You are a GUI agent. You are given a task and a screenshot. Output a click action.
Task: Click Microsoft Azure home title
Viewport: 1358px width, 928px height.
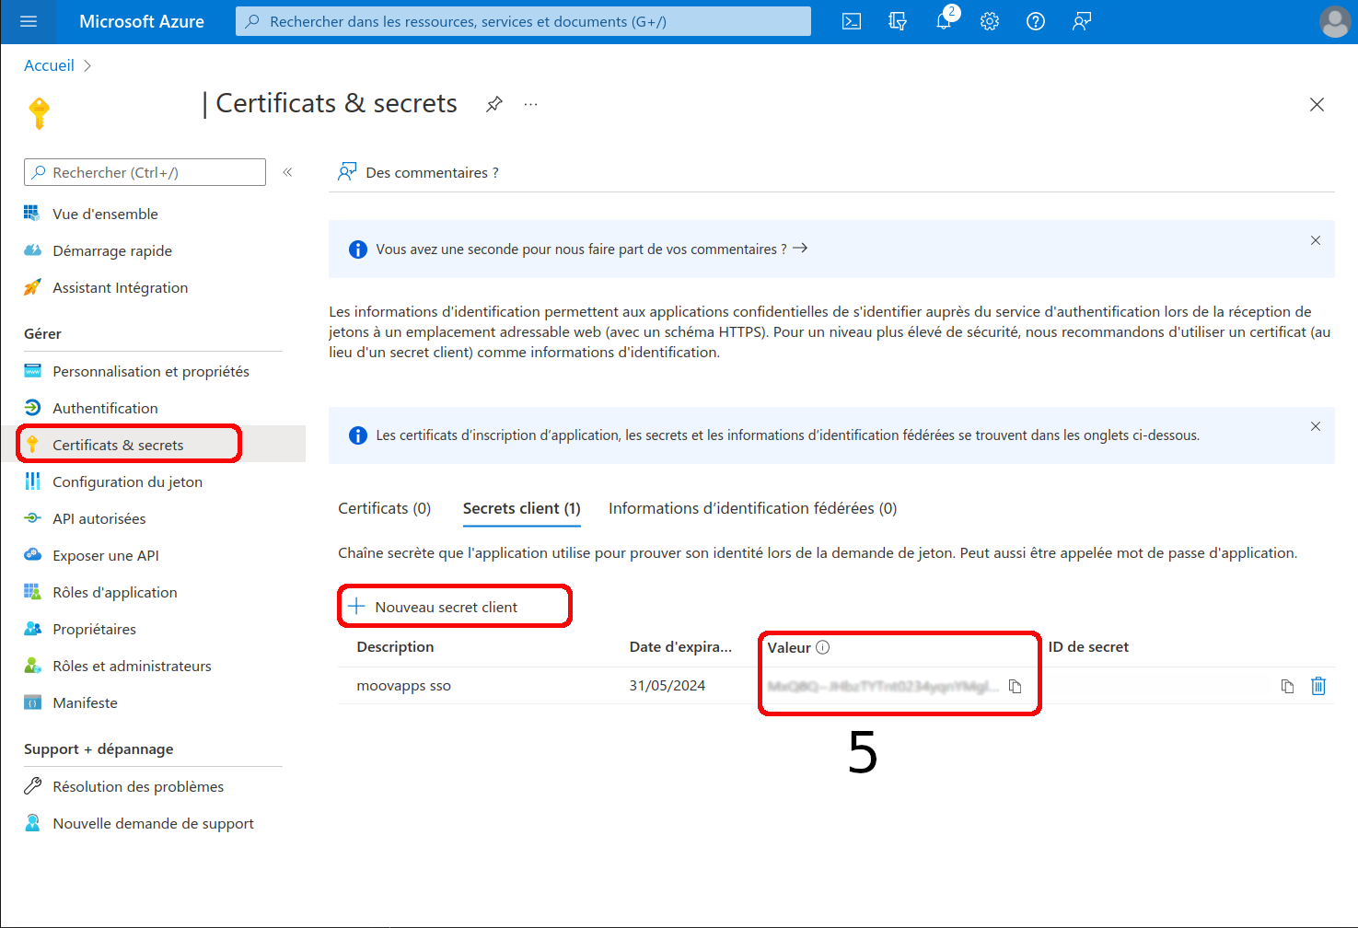click(x=142, y=21)
